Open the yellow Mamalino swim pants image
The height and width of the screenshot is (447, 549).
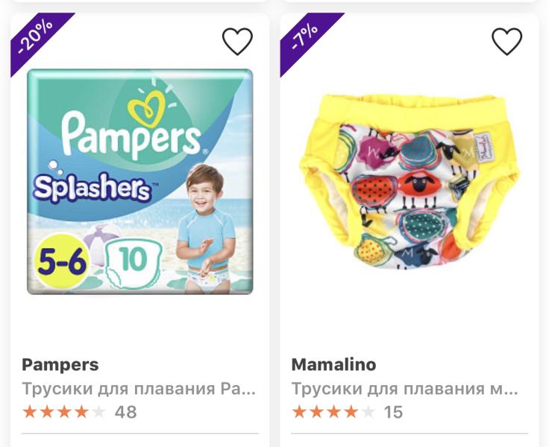(410, 183)
